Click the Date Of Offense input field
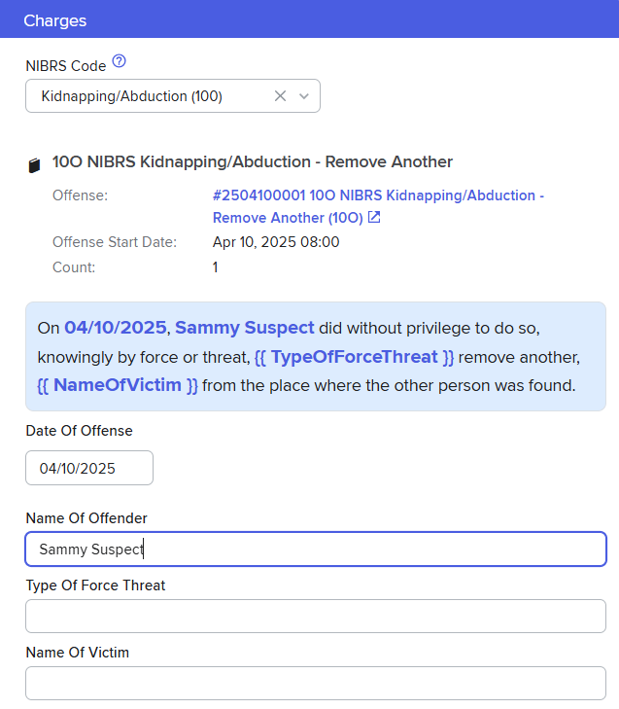This screenshot has width=619, height=709. click(x=89, y=468)
